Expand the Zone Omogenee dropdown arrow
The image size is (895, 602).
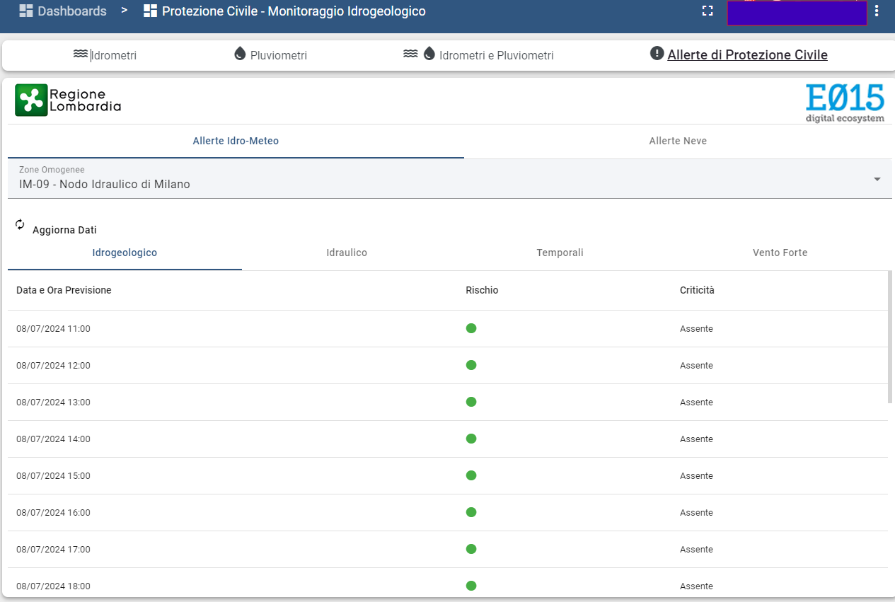(877, 179)
